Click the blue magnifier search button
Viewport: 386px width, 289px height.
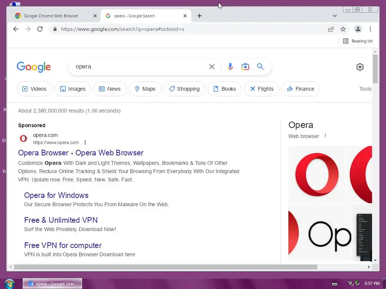260,67
